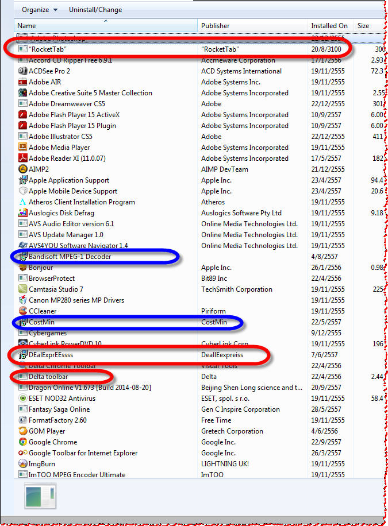Click publisher Accmeware Corporation
Viewport: 388px width, 526px height.
[238, 60]
